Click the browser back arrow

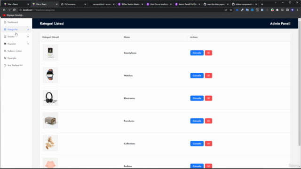pyautogui.click(x=4, y=10)
